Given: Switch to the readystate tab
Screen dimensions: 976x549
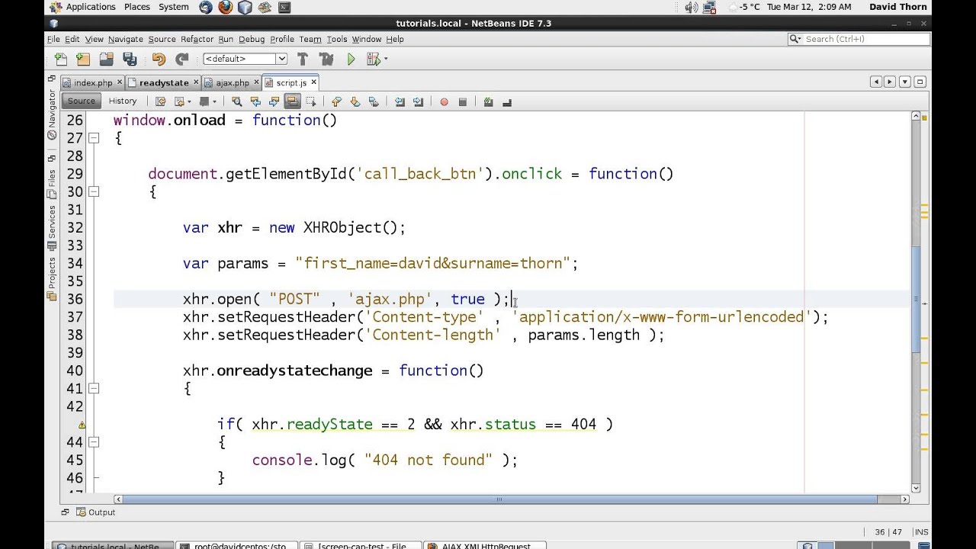Looking at the screenshot, I should (x=164, y=82).
